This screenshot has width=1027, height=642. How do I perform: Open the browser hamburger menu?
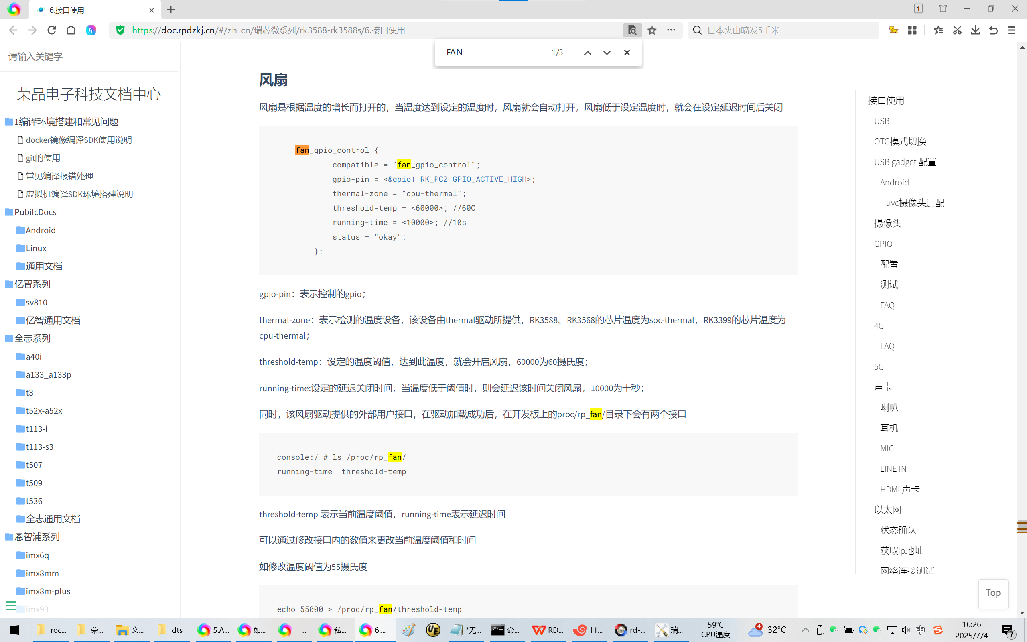pos(1012,30)
